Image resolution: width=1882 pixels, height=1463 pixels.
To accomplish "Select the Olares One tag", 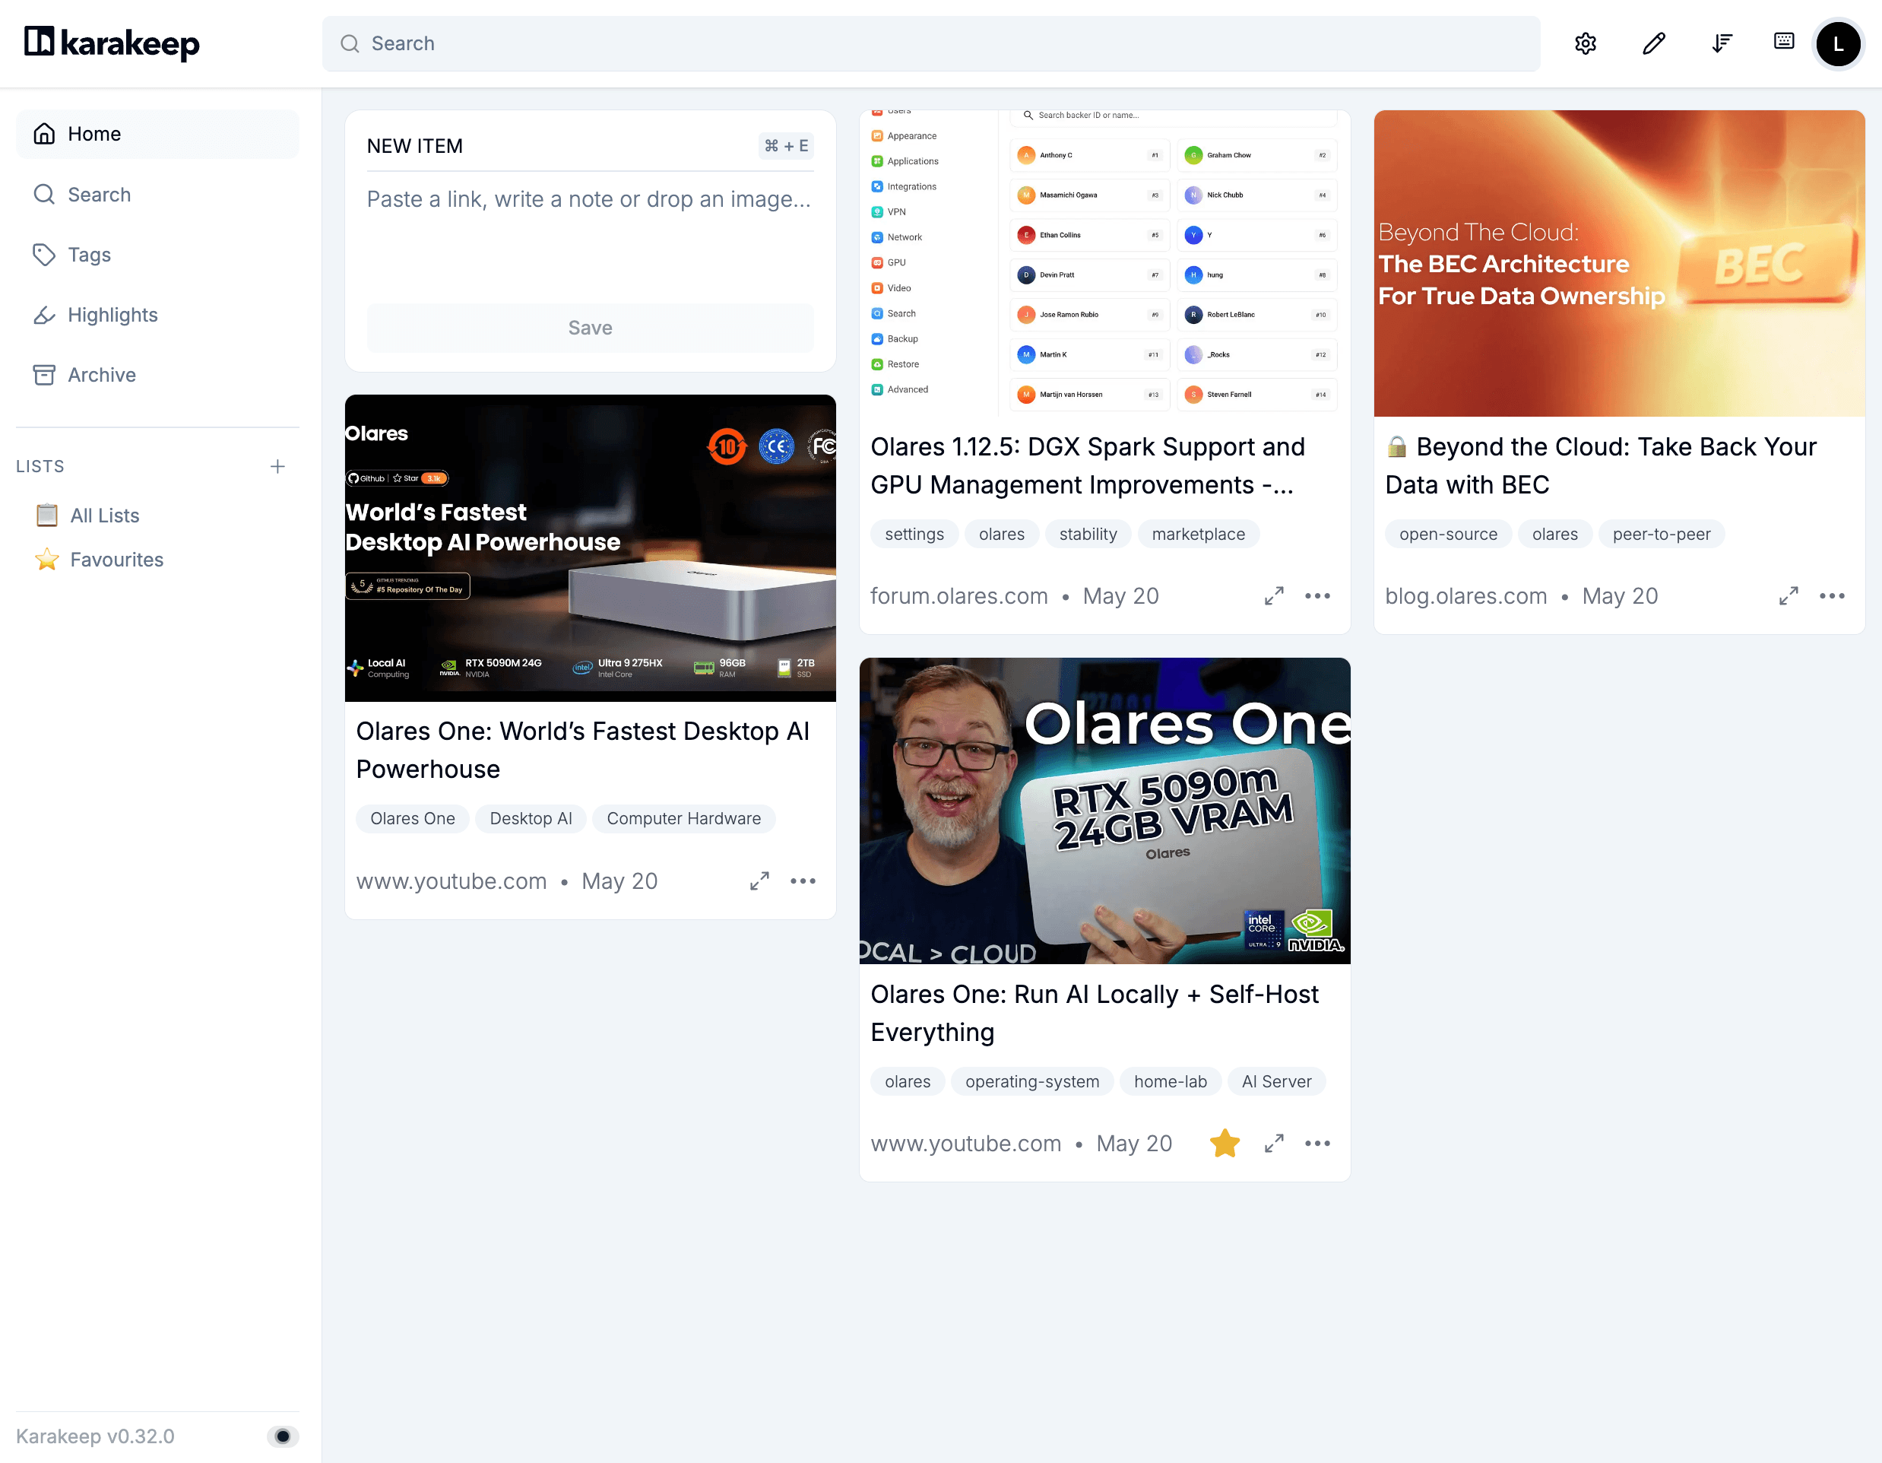I will tap(413, 818).
